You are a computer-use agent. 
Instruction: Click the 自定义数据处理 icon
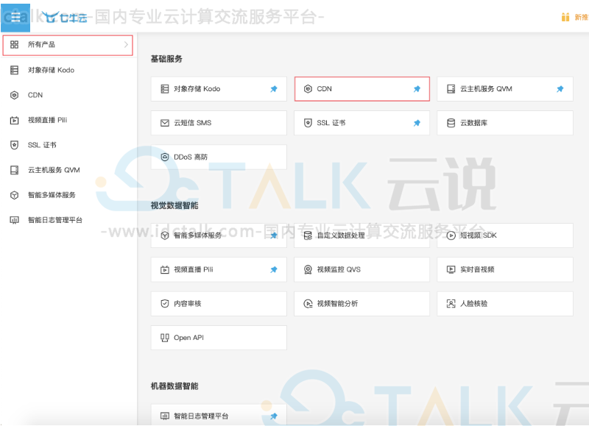[x=308, y=235]
